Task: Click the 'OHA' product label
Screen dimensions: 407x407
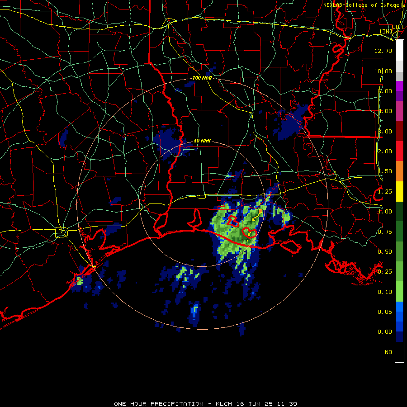Action: 398,27
